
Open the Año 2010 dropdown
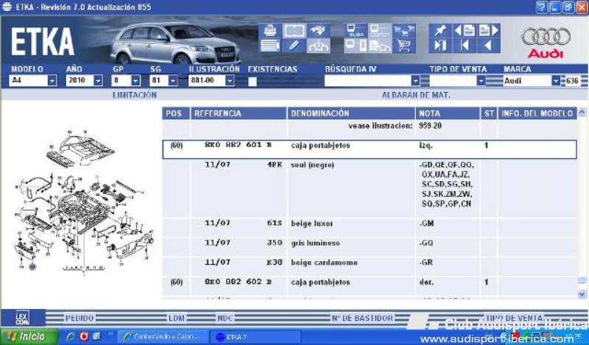coord(98,80)
